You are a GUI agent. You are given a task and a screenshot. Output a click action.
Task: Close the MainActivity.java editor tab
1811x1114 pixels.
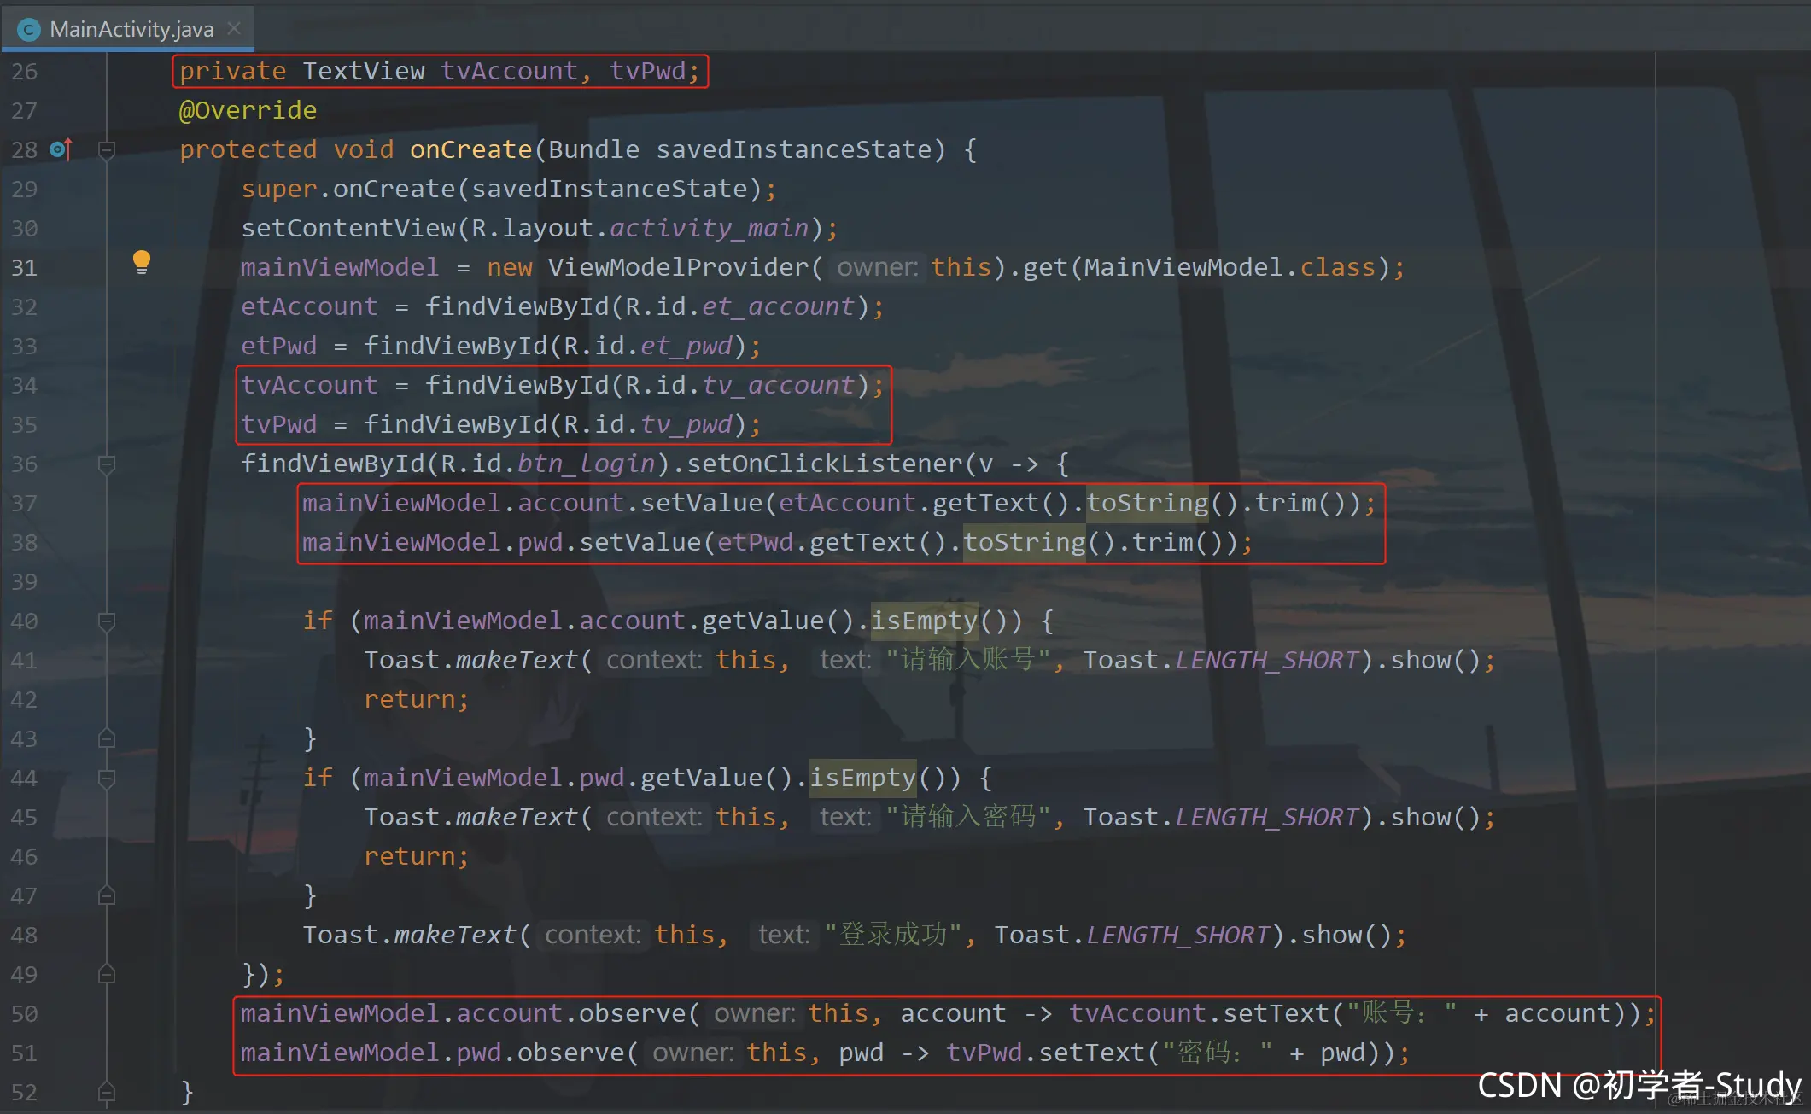point(234,29)
